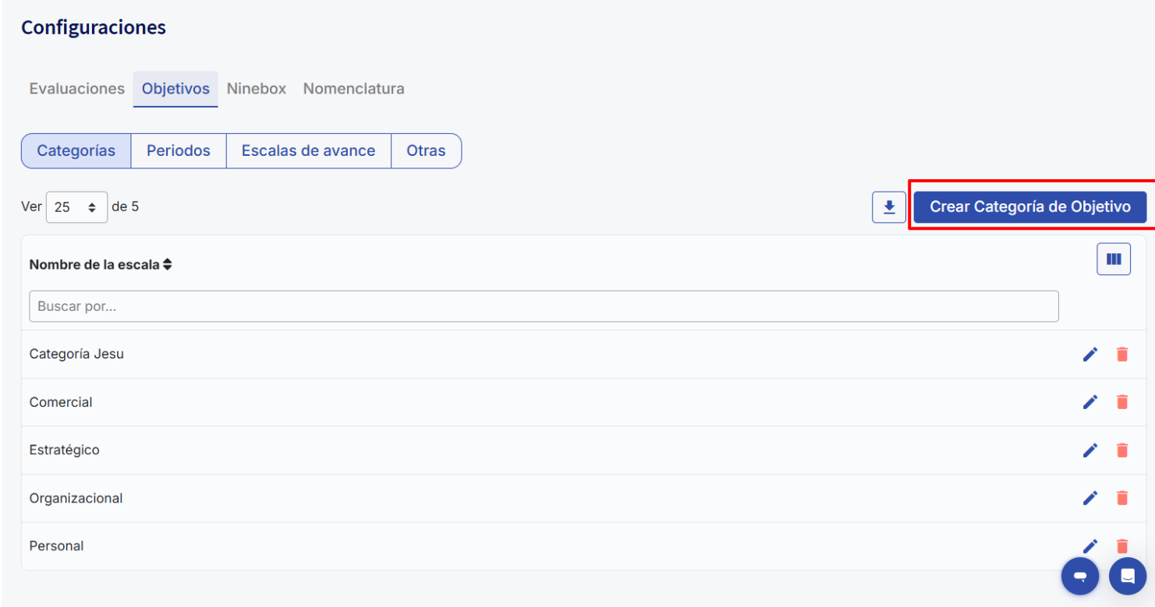Open the column visibility selector icon
This screenshot has height=607, width=1155.
[1114, 259]
